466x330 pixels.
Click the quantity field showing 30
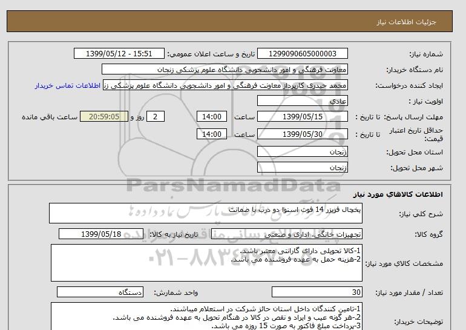(x=317, y=292)
